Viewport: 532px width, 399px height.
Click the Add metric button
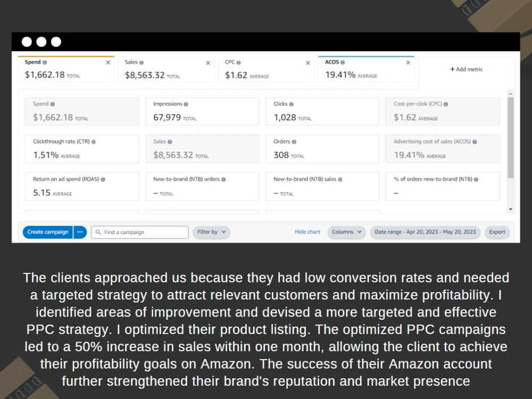[x=466, y=69]
